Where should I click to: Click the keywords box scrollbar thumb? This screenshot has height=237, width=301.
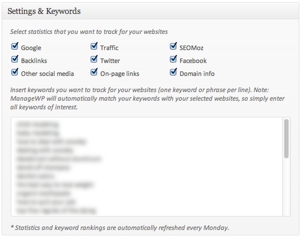pyautogui.click(x=286, y=138)
